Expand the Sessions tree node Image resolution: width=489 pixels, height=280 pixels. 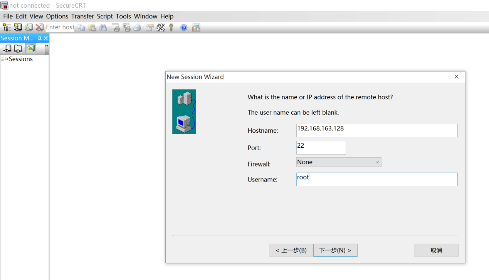click(x=3, y=59)
